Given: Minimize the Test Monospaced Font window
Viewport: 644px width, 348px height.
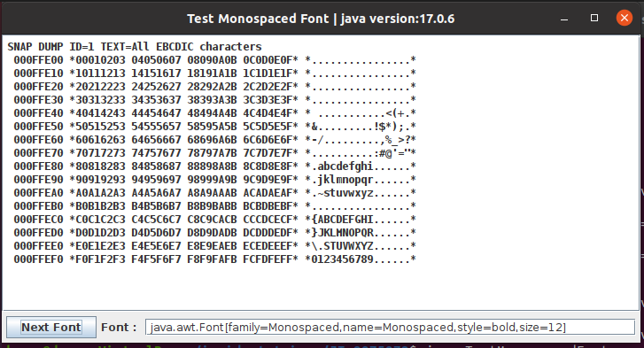Looking at the screenshot, I should tap(564, 19).
